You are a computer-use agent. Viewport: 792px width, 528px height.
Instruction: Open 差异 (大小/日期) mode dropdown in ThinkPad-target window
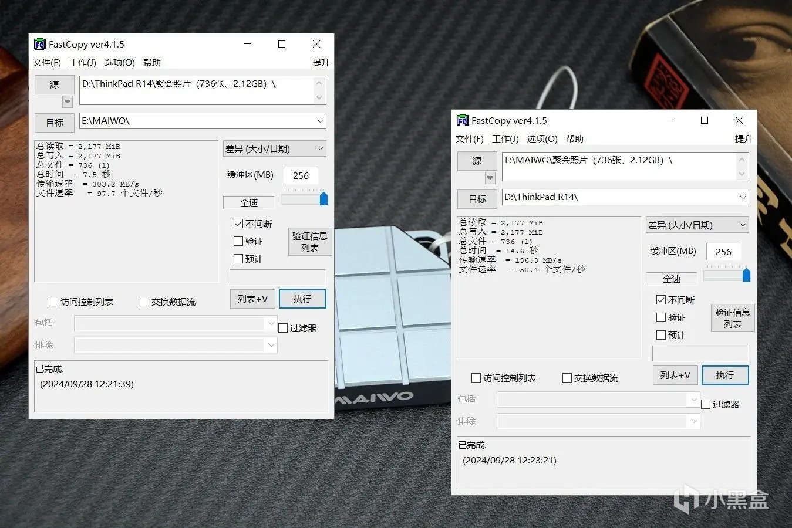click(697, 225)
